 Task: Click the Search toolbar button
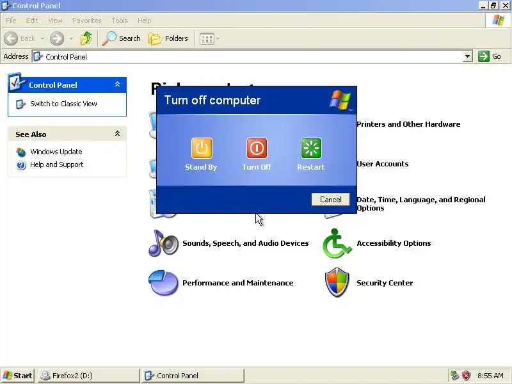(x=122, y=38)
